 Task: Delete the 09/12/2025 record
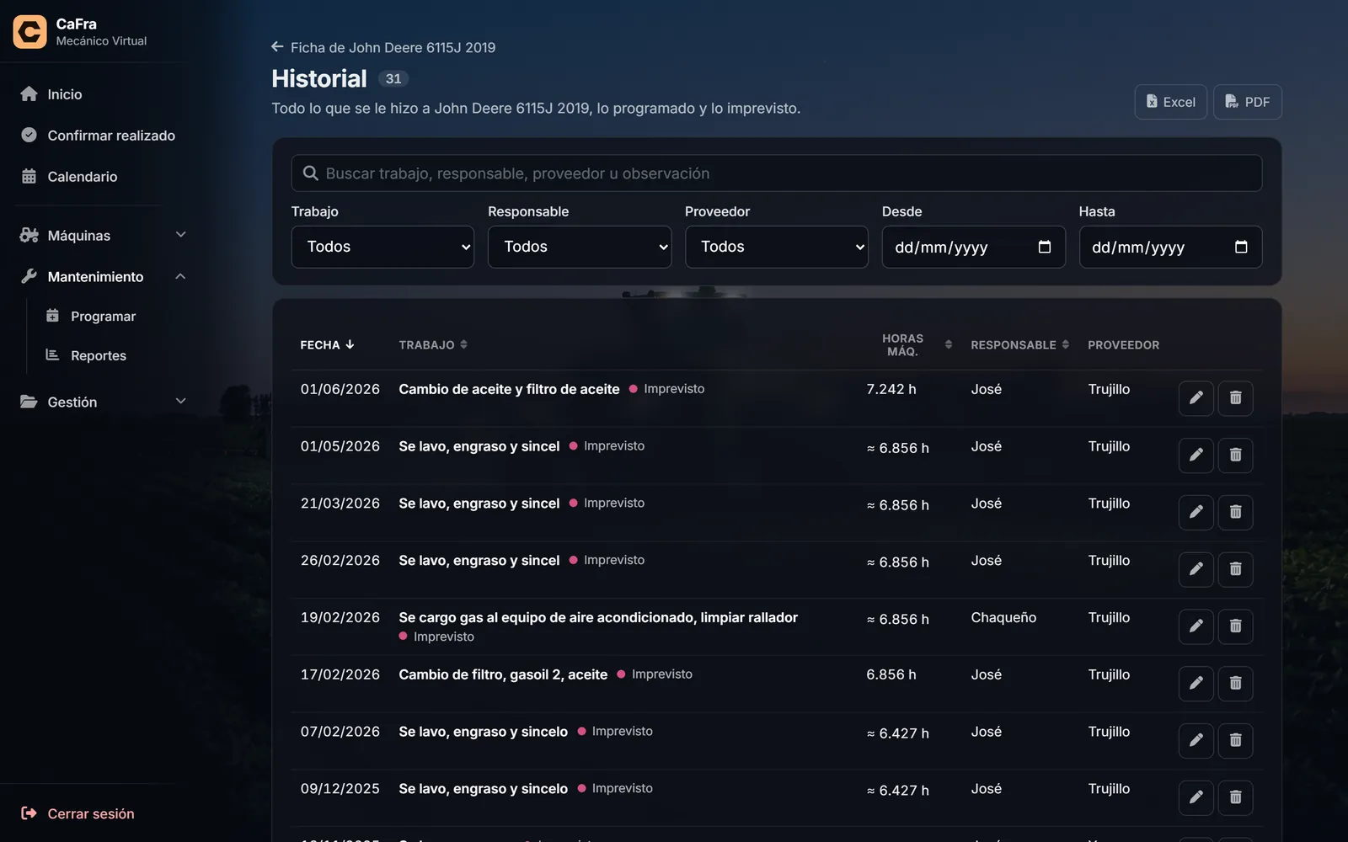click(x=1235, y=797)
